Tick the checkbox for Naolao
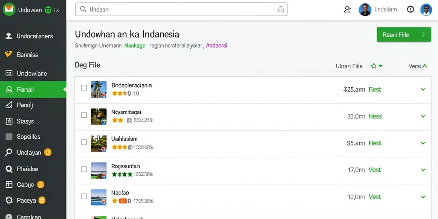This screenshot has width=438, height=219. (84, 196)
